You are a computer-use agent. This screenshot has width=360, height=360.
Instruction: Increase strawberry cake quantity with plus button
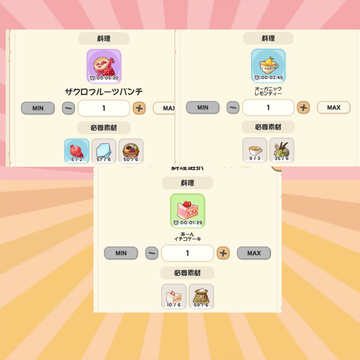coord(223,253)
